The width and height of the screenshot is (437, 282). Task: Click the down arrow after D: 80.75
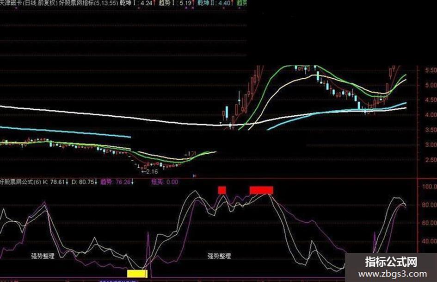(96, 182)
